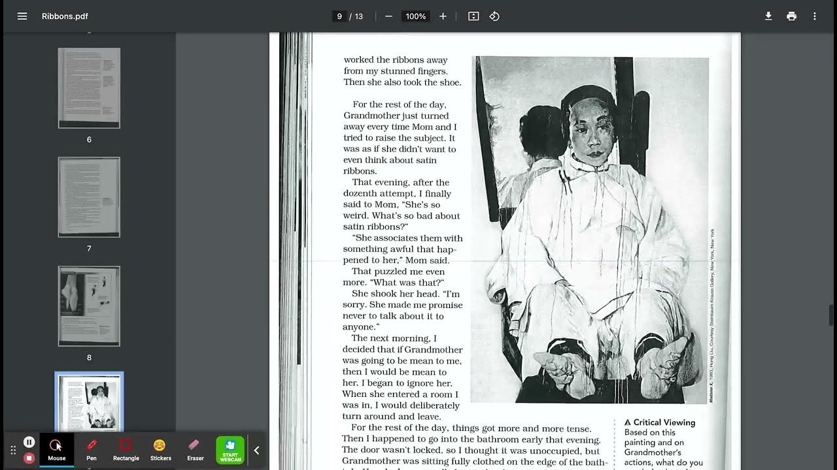This screenshot has height=470, width=837.
Task: Click the zoom in plus button
Action: pos(443,16)
